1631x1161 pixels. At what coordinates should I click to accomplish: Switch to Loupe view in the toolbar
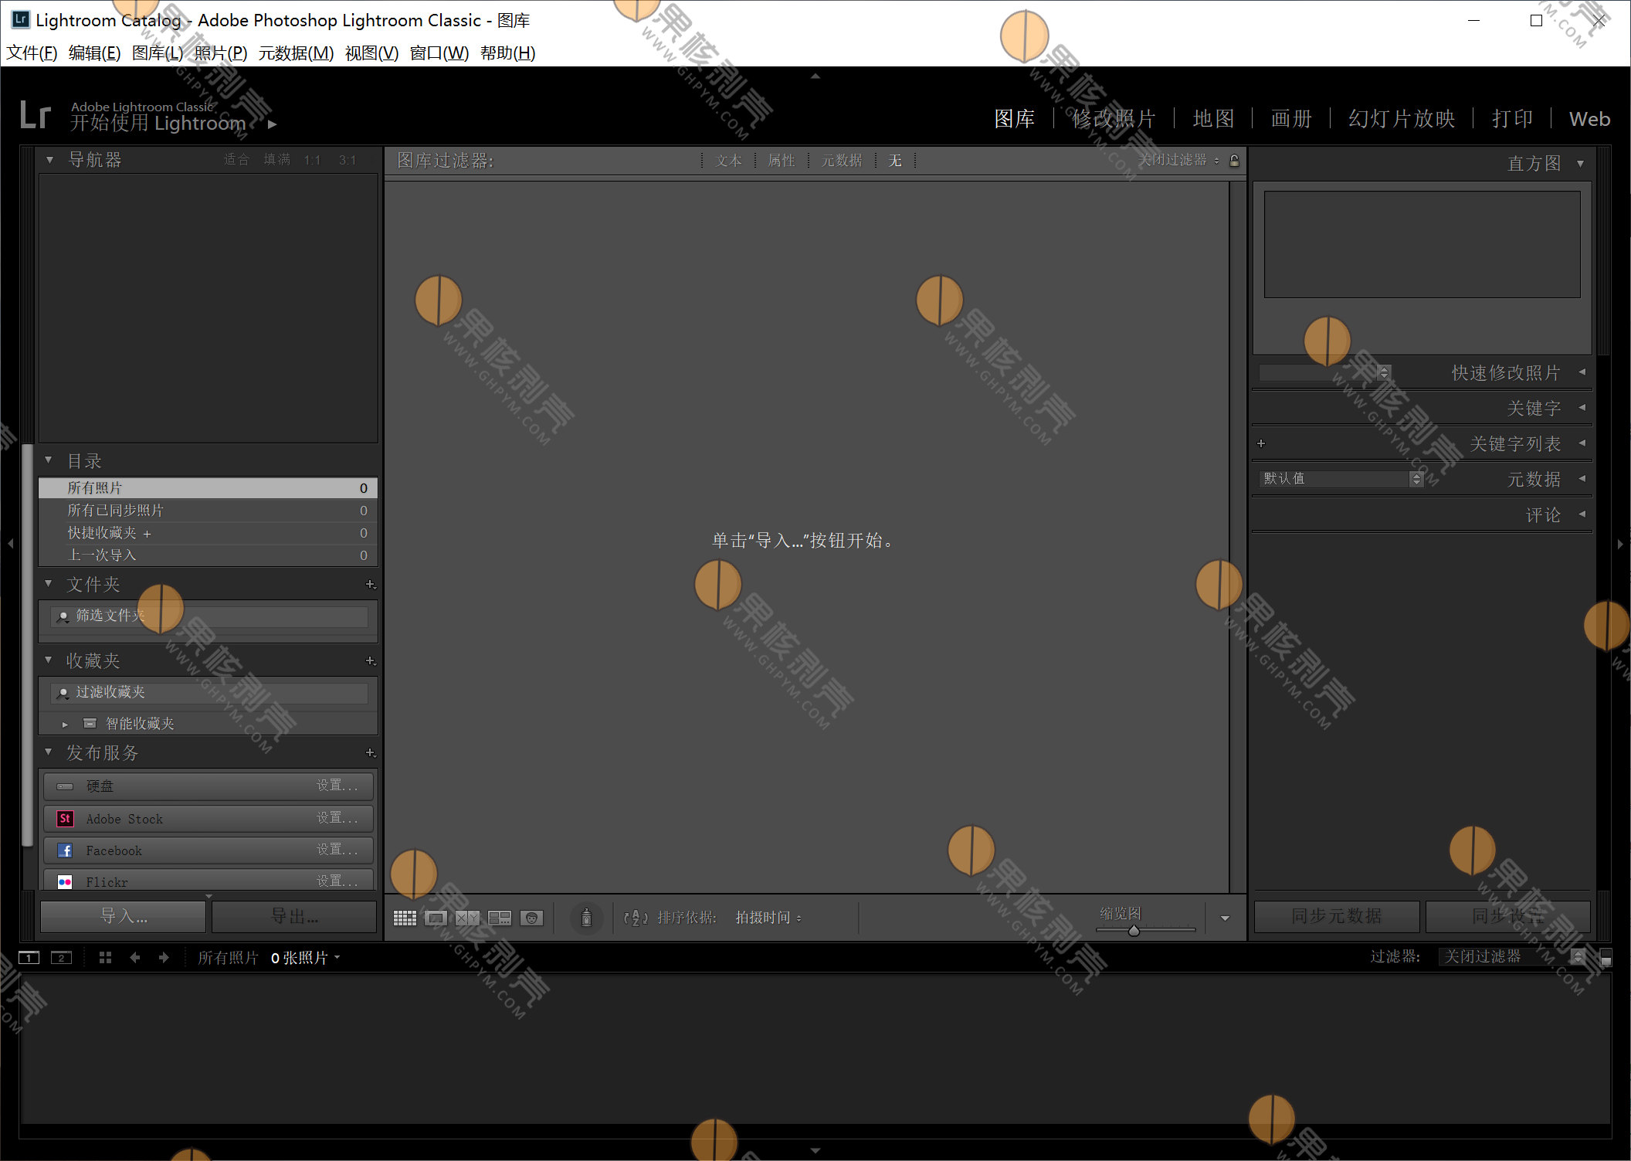tap(436, 918)
